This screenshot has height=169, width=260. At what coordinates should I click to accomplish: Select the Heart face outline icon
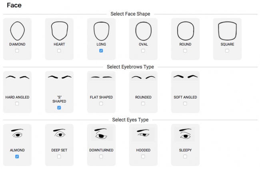pyautogui.click(x=59, y=30)
